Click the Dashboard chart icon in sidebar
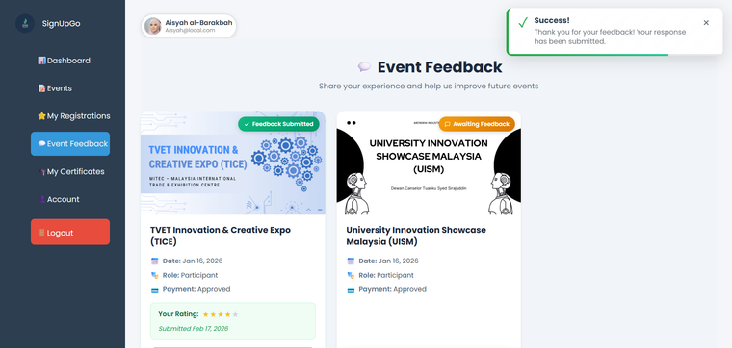 click(42, 61)
